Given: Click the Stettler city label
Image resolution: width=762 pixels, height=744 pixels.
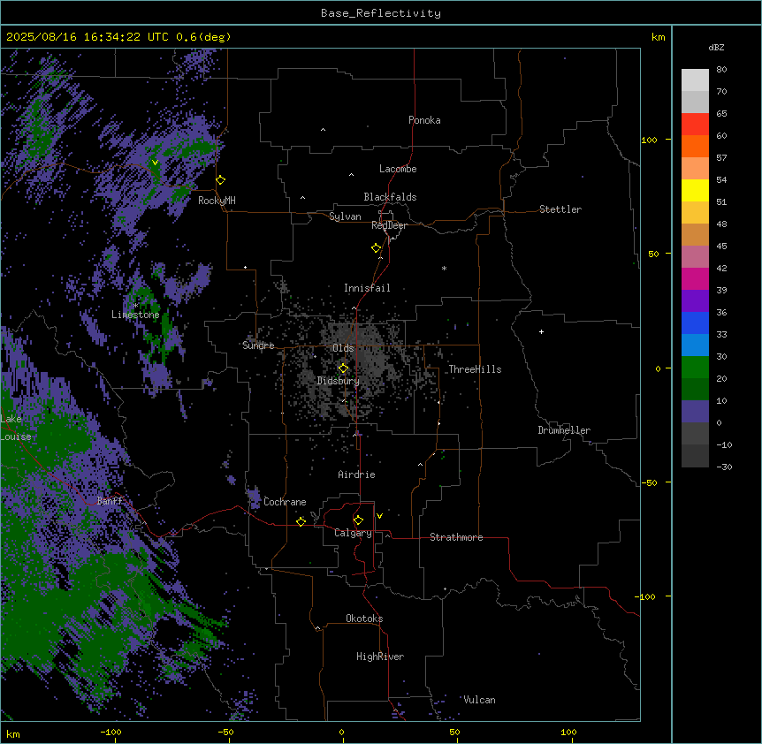Looking at the screenshot, I should click(x=560, y=209).
